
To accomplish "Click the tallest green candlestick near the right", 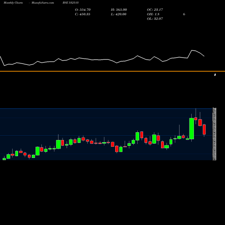I will [192, 129].
